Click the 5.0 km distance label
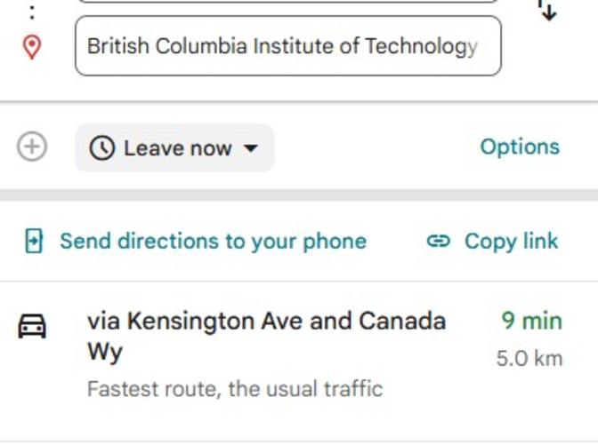The image size is (598, 445). tap(529, 359)
